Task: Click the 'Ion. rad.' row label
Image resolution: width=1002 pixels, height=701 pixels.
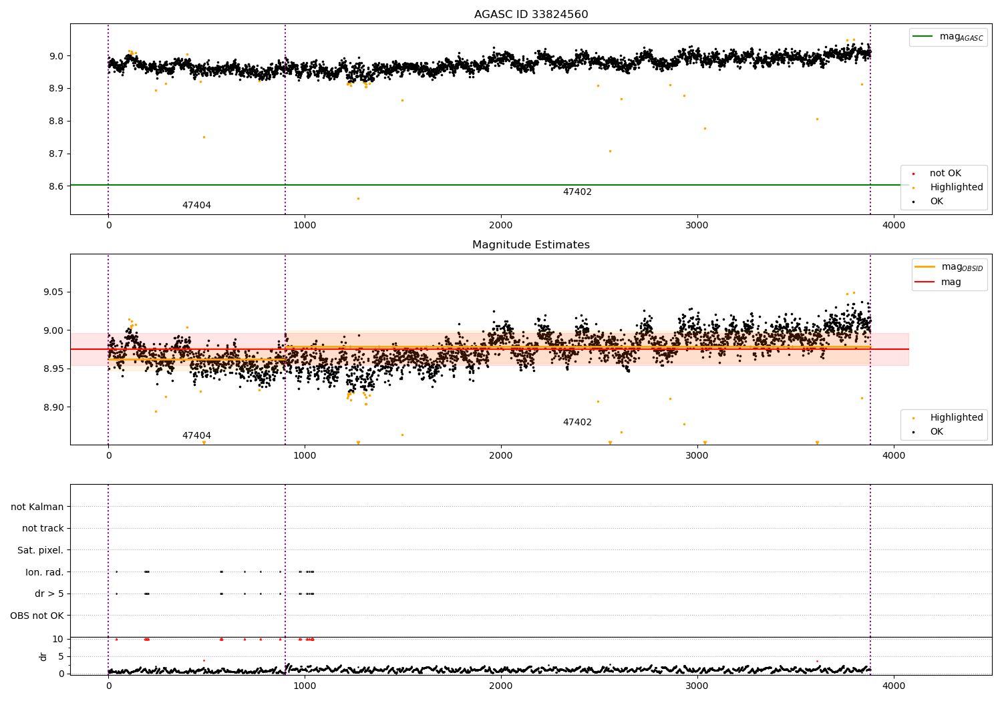Action: (x=45, y=572)
